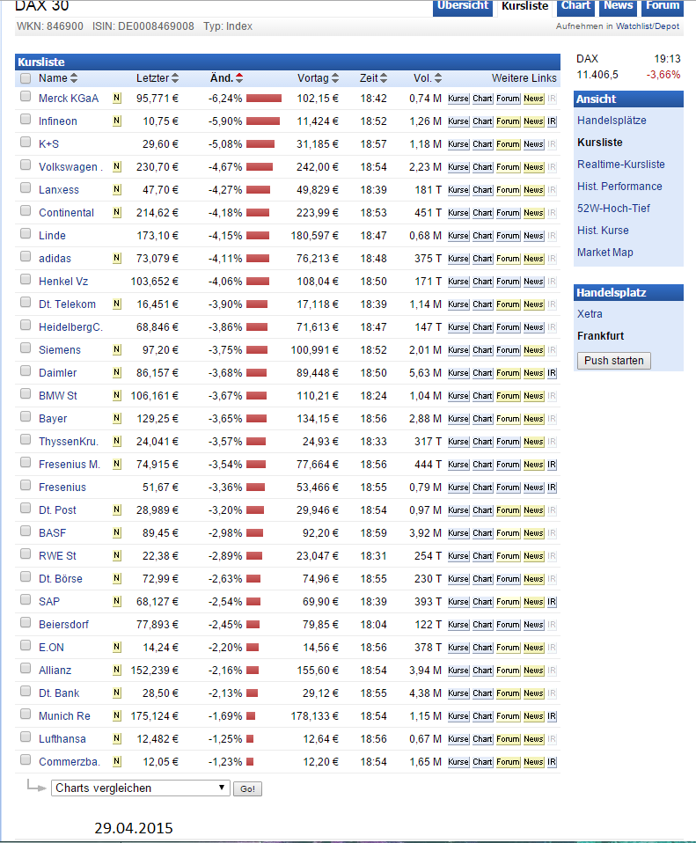The width and height of the screenshot is (696, 843).
Task: Click the DAX change value -3,66%
Action: pyautogui.click(x=663, y=75)
